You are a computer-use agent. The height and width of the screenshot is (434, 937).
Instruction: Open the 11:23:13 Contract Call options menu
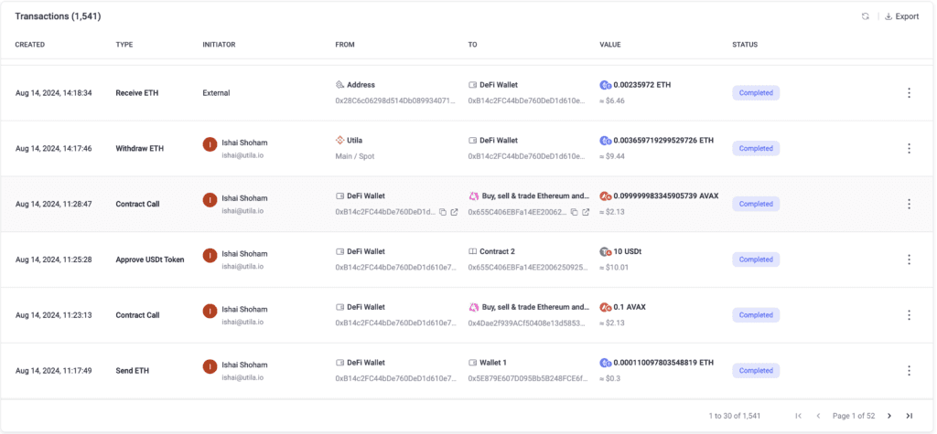[909, 315]
